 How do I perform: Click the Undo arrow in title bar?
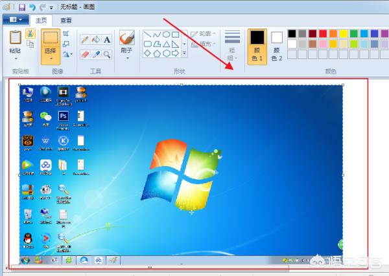click(x=31, y=7)
